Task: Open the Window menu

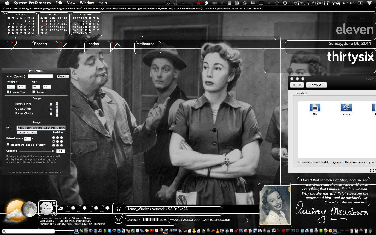Action: tap(87, 3)
